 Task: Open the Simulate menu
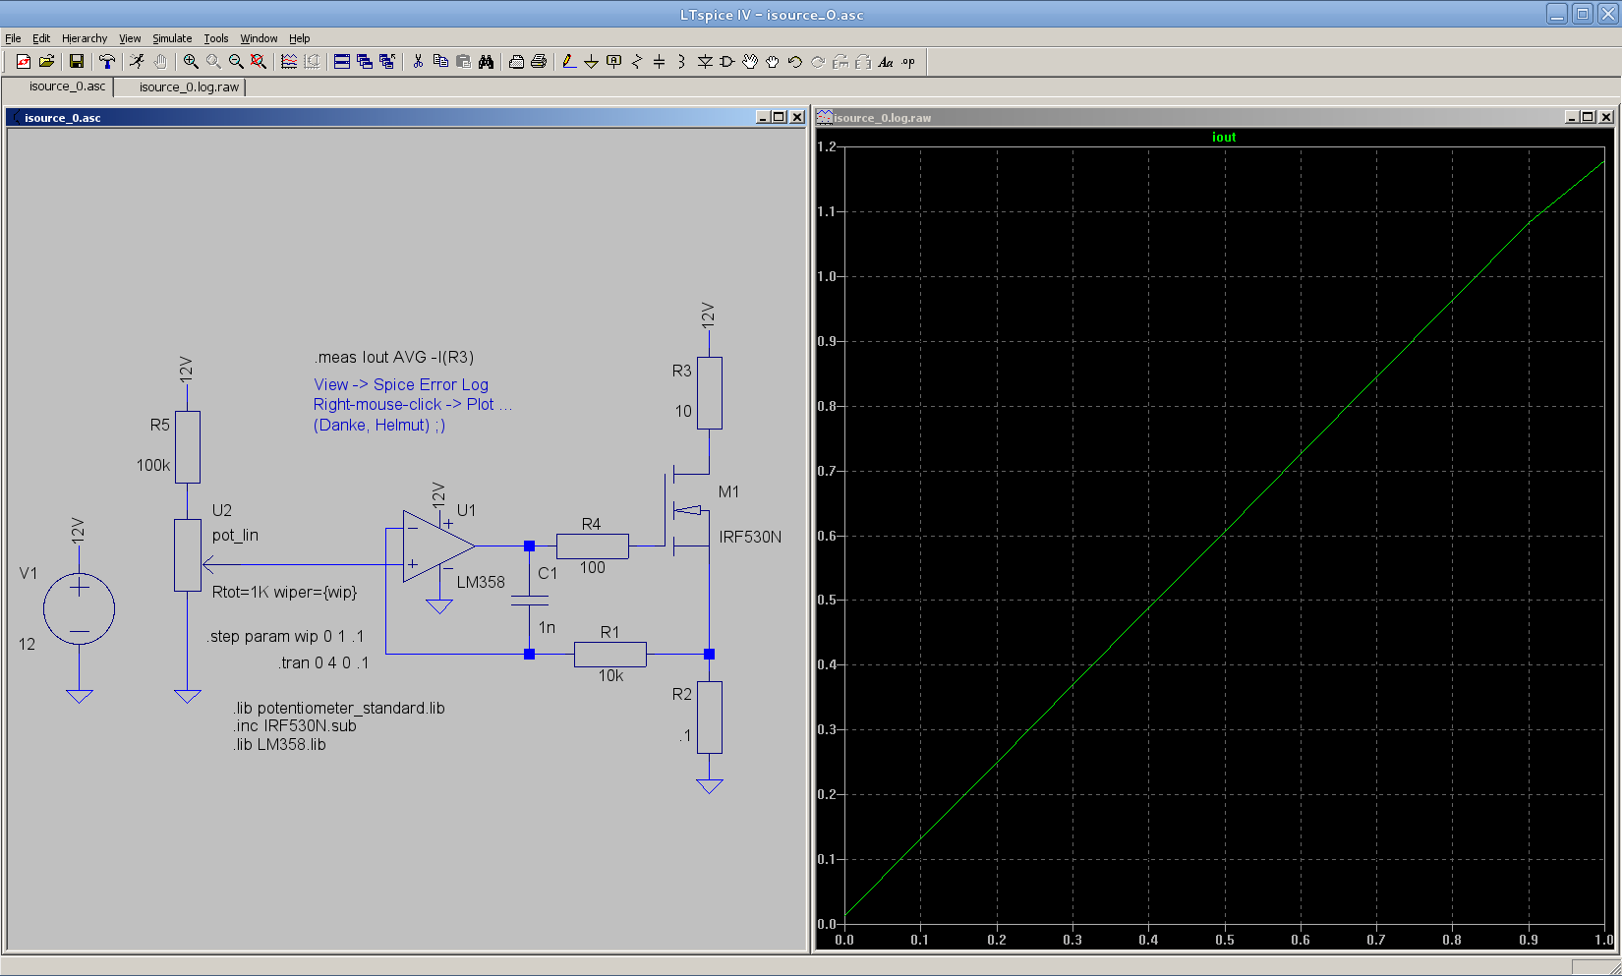pyautogui.click(x=172, y=38)
